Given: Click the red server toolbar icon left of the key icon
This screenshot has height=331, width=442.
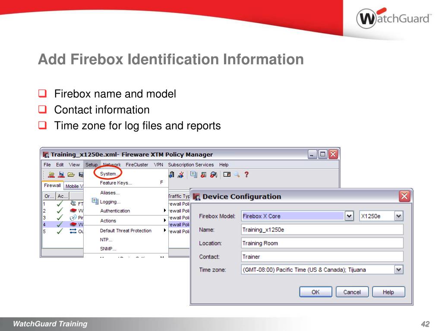Looking at the screenshot, I should click(x=204, y=175).
